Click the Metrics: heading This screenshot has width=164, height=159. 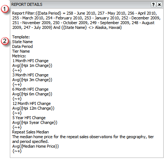pyautogui.click(x=19, y=56)
